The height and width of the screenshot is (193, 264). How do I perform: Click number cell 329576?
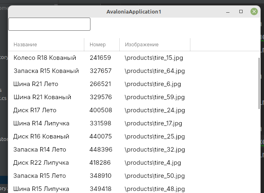point(100,97)
